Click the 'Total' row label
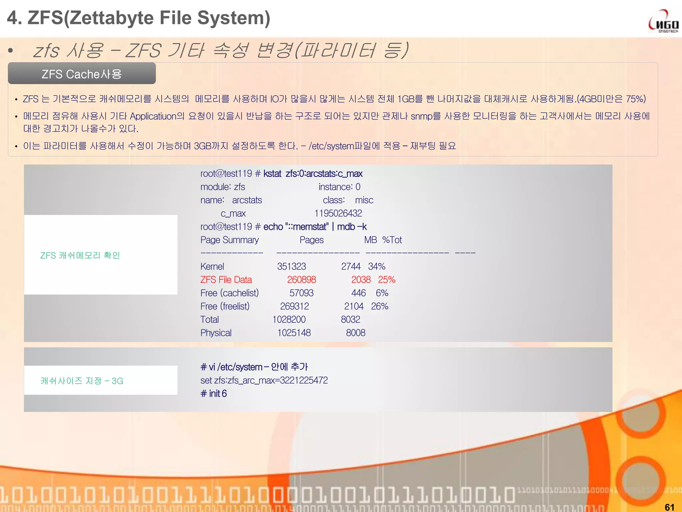 click(209, 320)
